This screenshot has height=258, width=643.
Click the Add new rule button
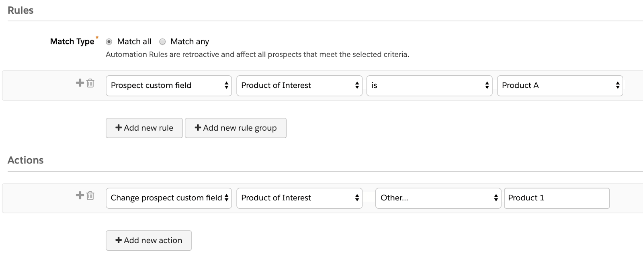pyautogui.click(x=144, y=128)
